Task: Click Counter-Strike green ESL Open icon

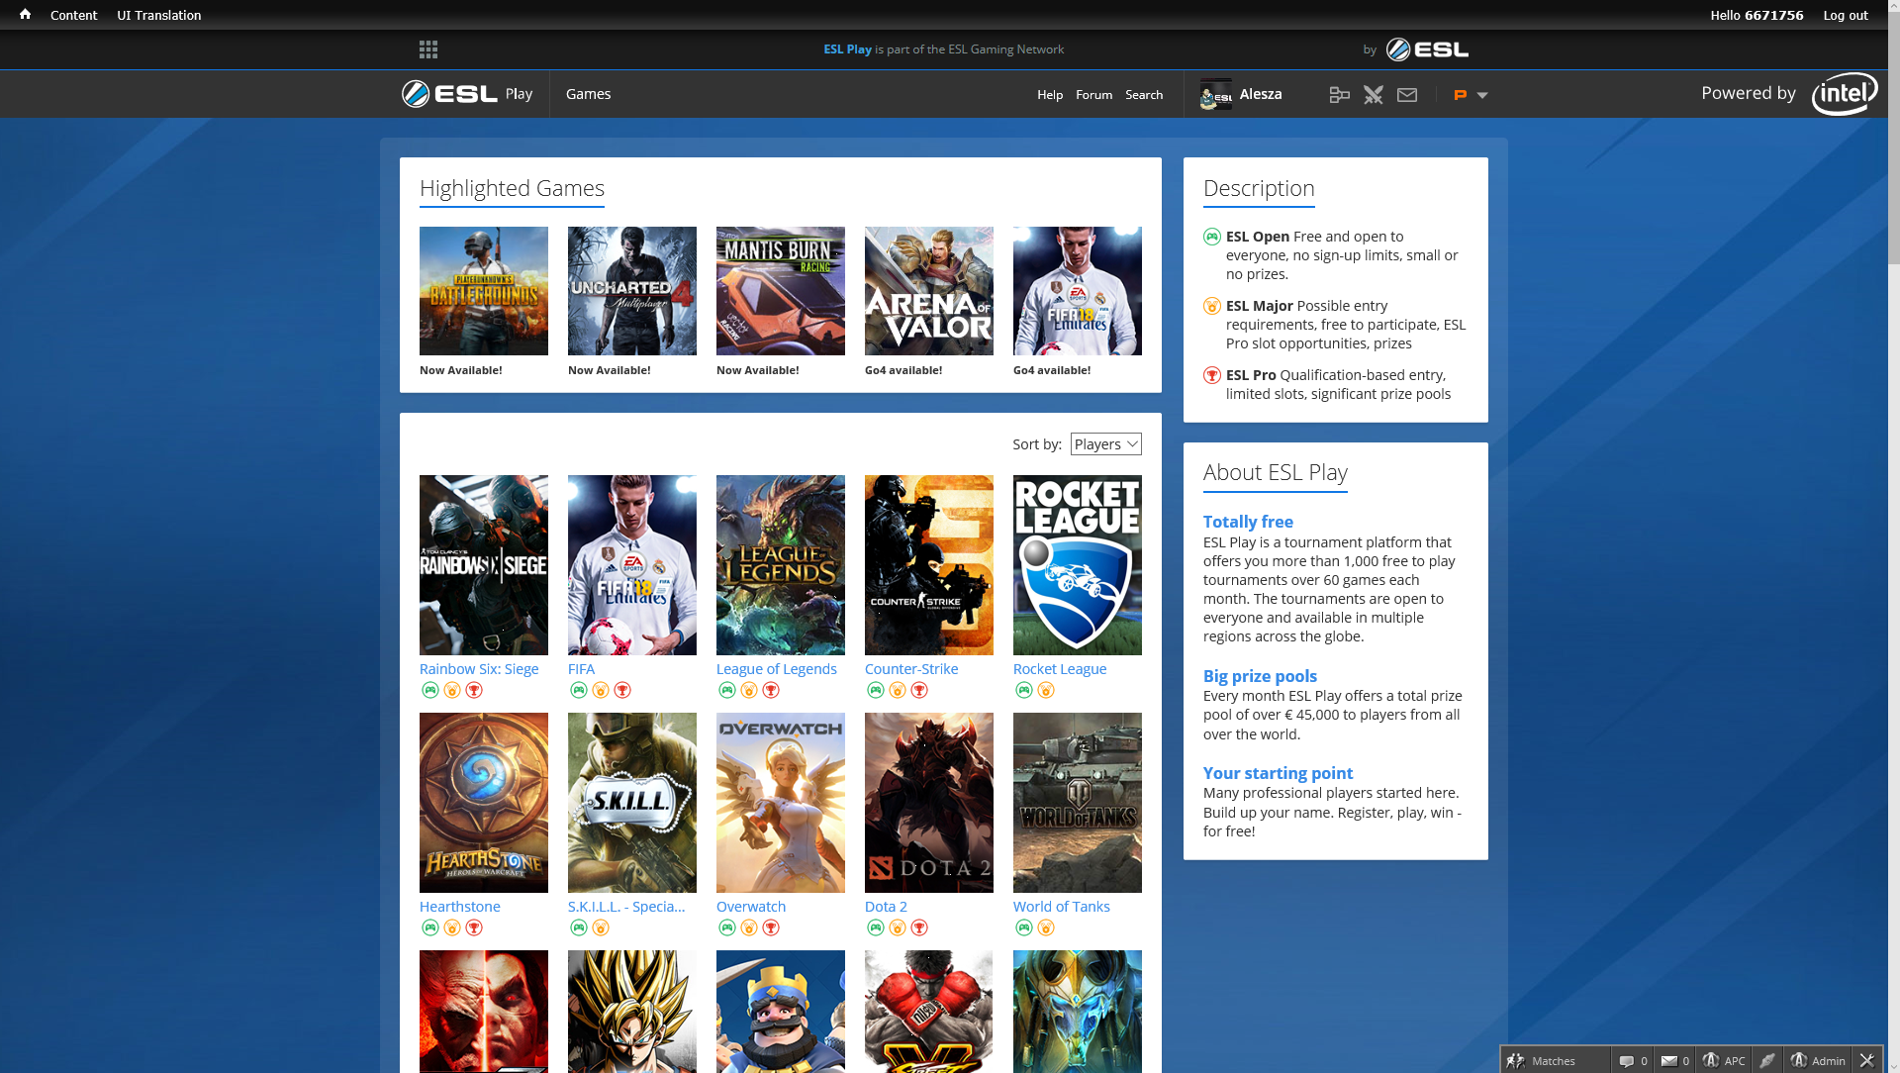Action: coord(876,690)
